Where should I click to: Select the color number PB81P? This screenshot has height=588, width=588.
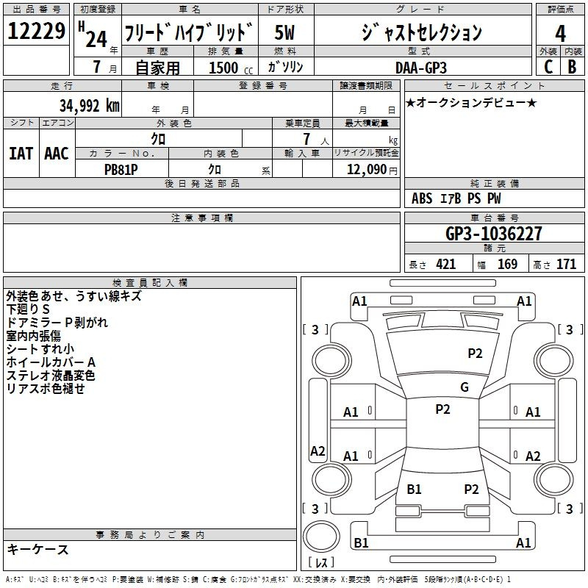(x=121, y=170)
